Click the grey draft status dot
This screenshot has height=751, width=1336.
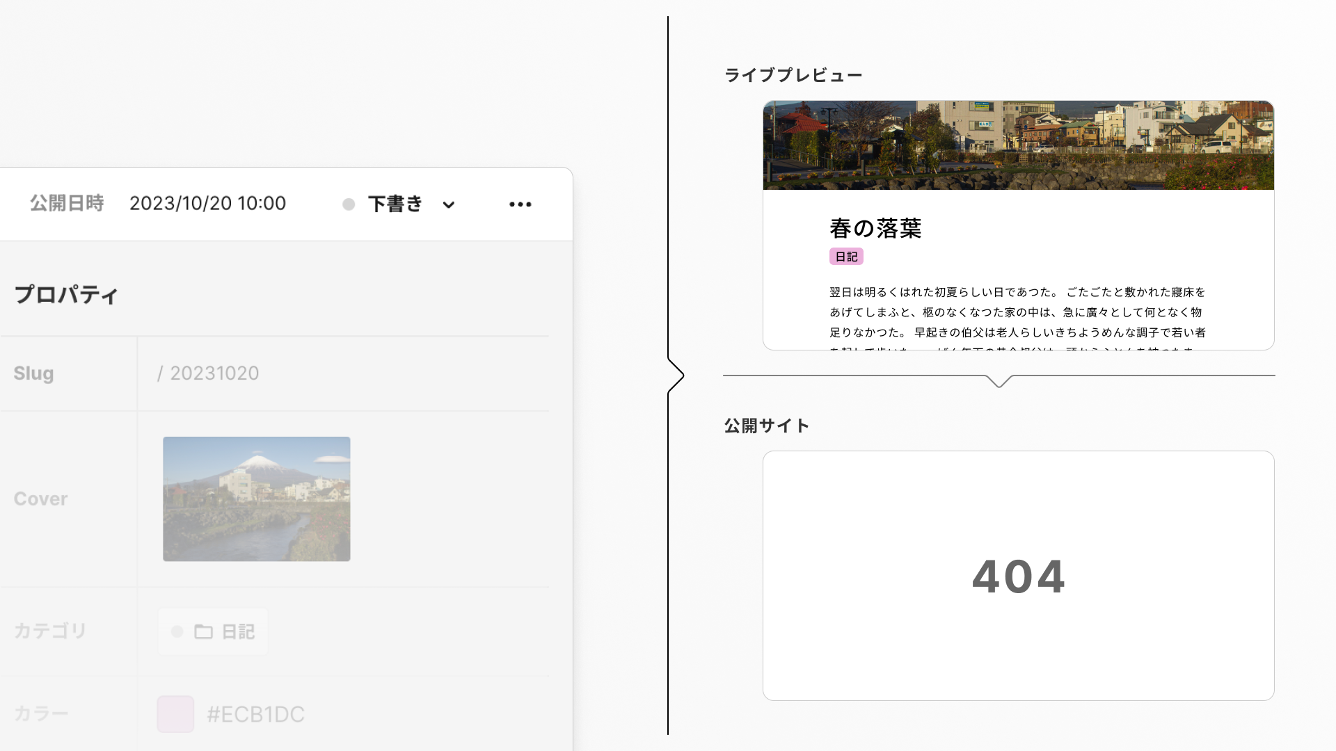pyautogui.click(x=349, y=204)
